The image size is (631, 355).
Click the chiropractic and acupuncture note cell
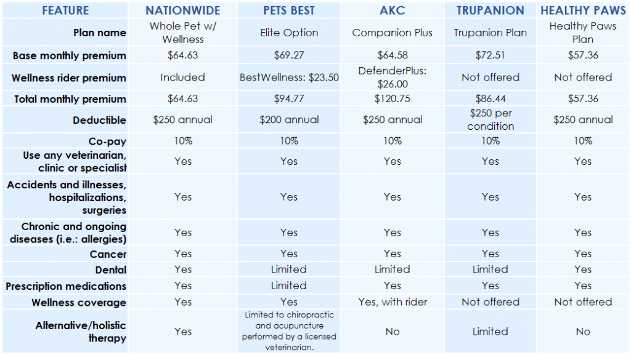pos(289,331)
